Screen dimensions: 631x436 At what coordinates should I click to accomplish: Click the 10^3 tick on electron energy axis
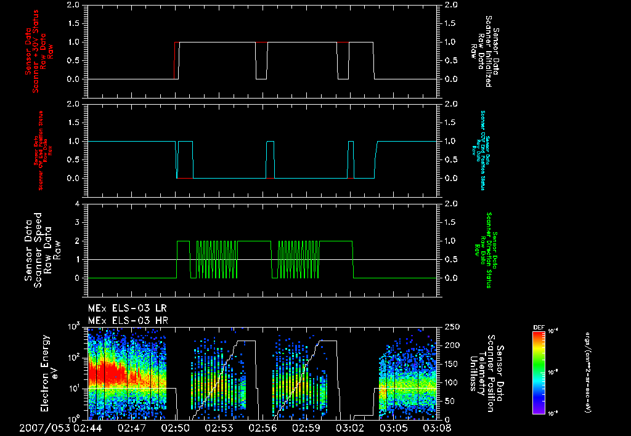pyautogui.click(x=75, y=326)
